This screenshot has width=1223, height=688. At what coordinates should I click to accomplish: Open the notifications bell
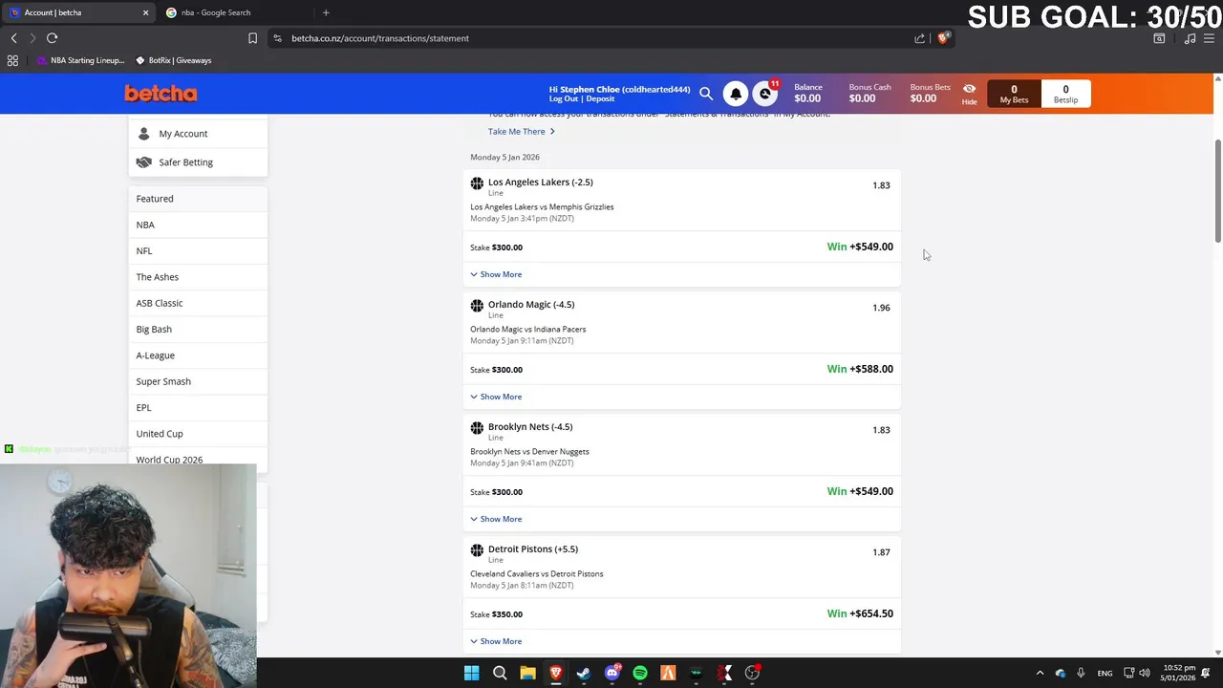[736, 94]
